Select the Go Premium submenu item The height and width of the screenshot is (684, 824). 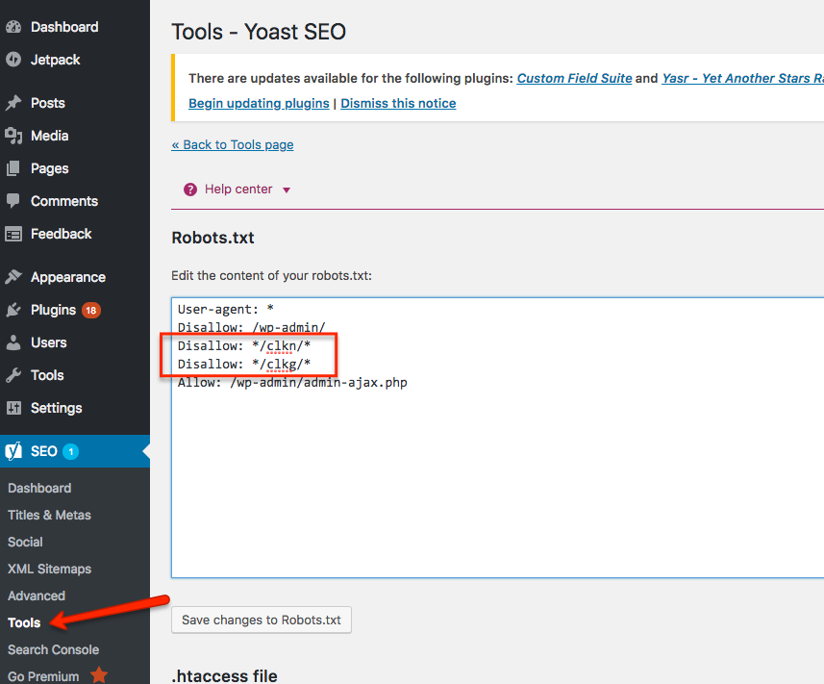click(43, 676)
